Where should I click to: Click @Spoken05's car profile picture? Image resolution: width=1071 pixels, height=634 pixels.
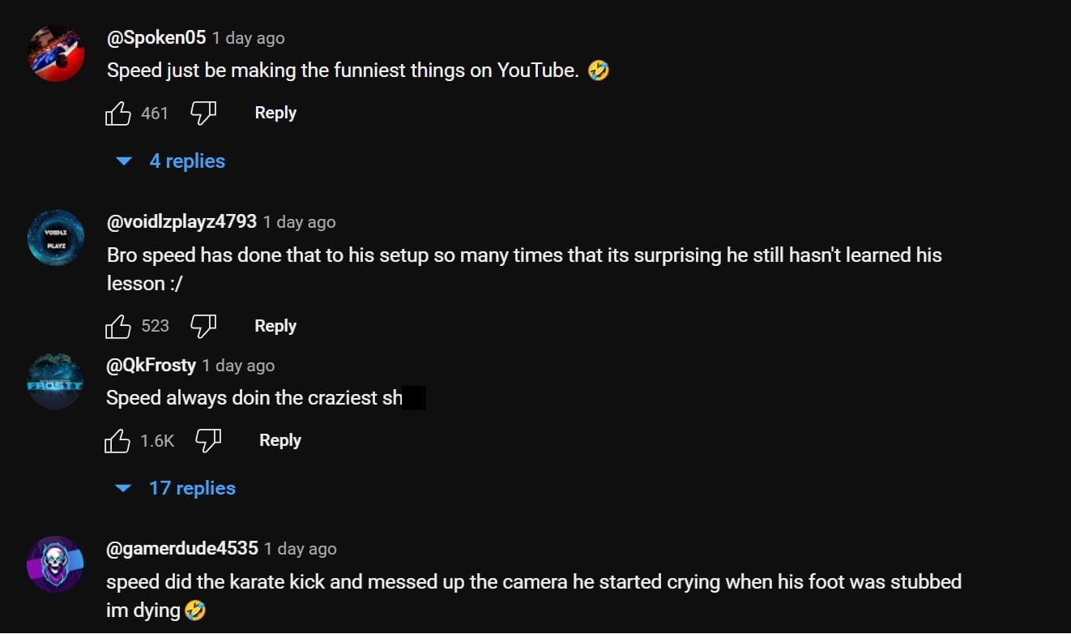(x=56, y=54)
